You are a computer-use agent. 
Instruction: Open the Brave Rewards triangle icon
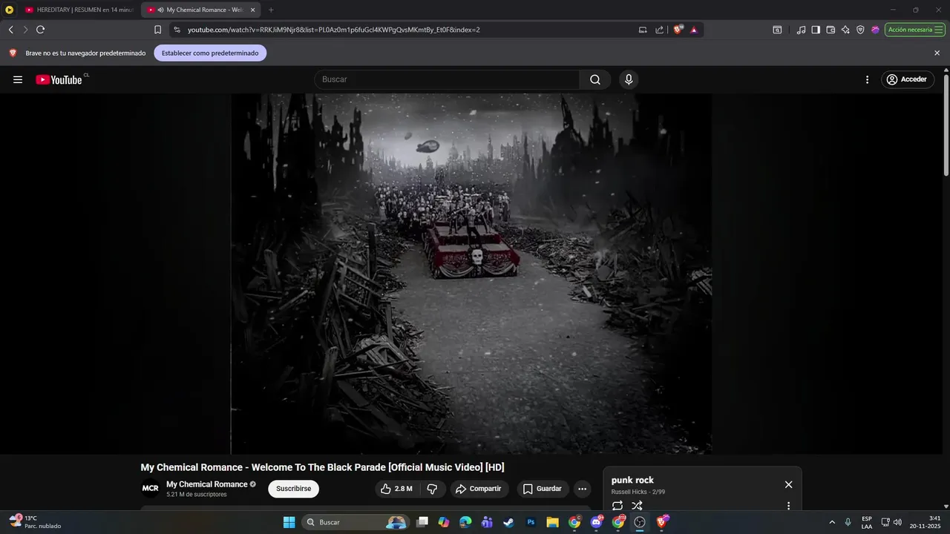pos(694,30)
